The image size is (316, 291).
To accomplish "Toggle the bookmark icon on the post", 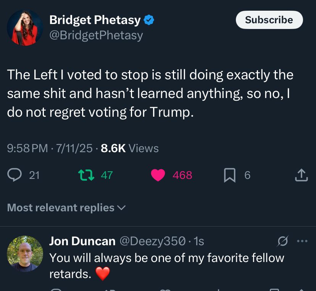I will [230, 175].
